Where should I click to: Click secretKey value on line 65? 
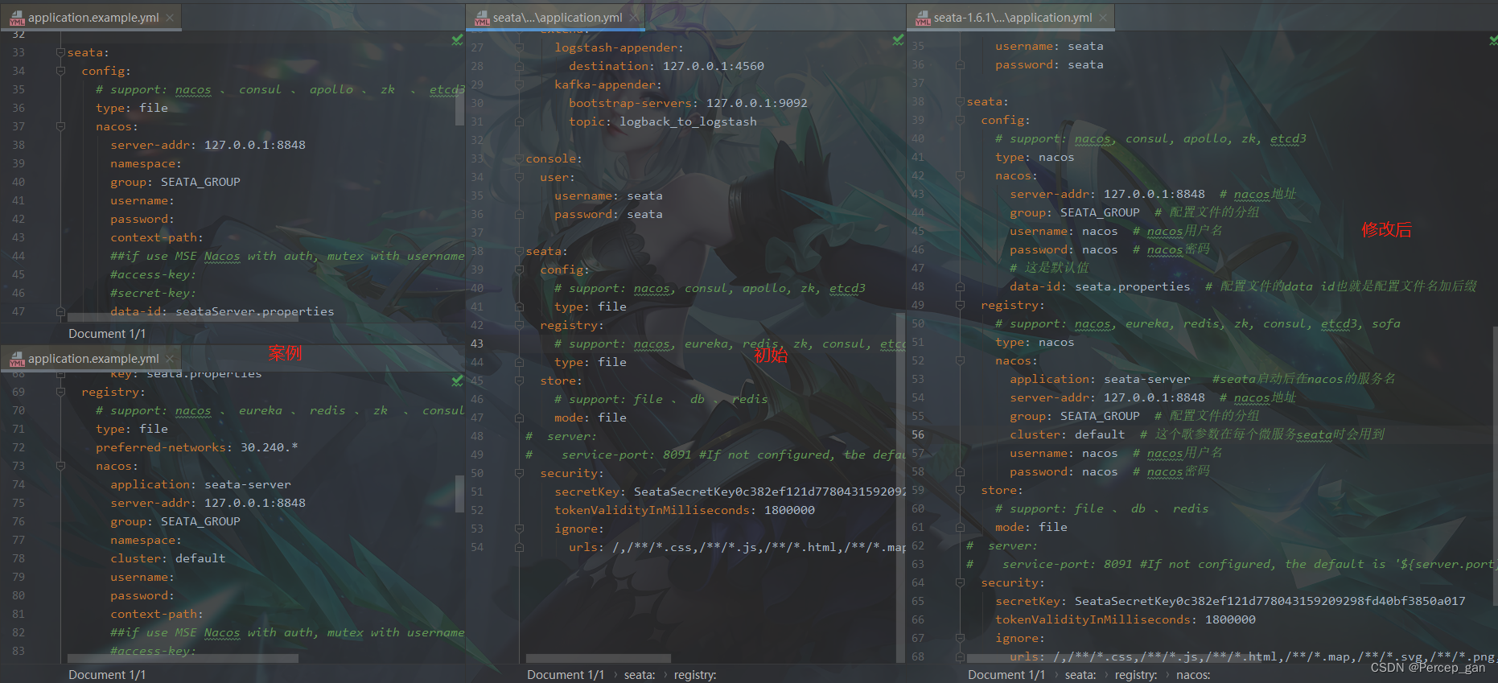click(x=1270, y=601)
